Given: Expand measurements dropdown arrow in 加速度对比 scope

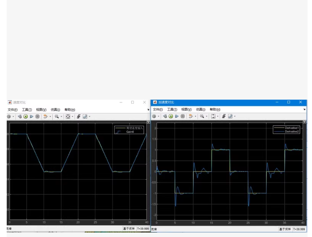Looking at the screenshot, I should tap(235, 116).
